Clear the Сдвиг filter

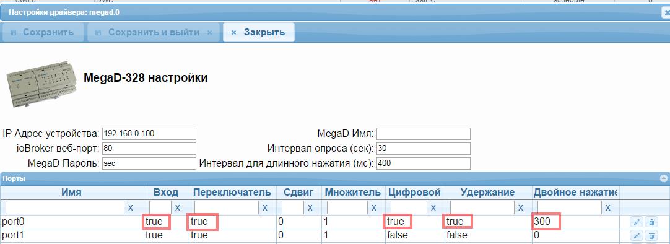tap(310, 207)
